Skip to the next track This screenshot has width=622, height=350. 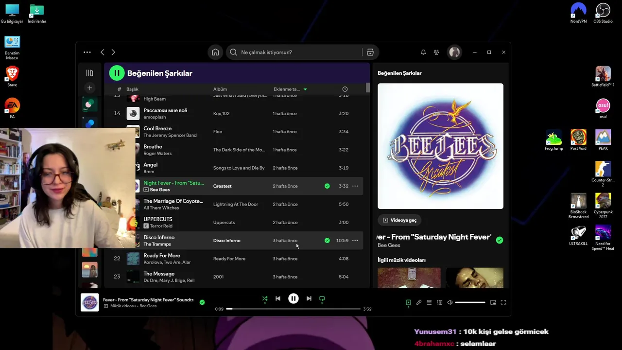pos(309,299)
